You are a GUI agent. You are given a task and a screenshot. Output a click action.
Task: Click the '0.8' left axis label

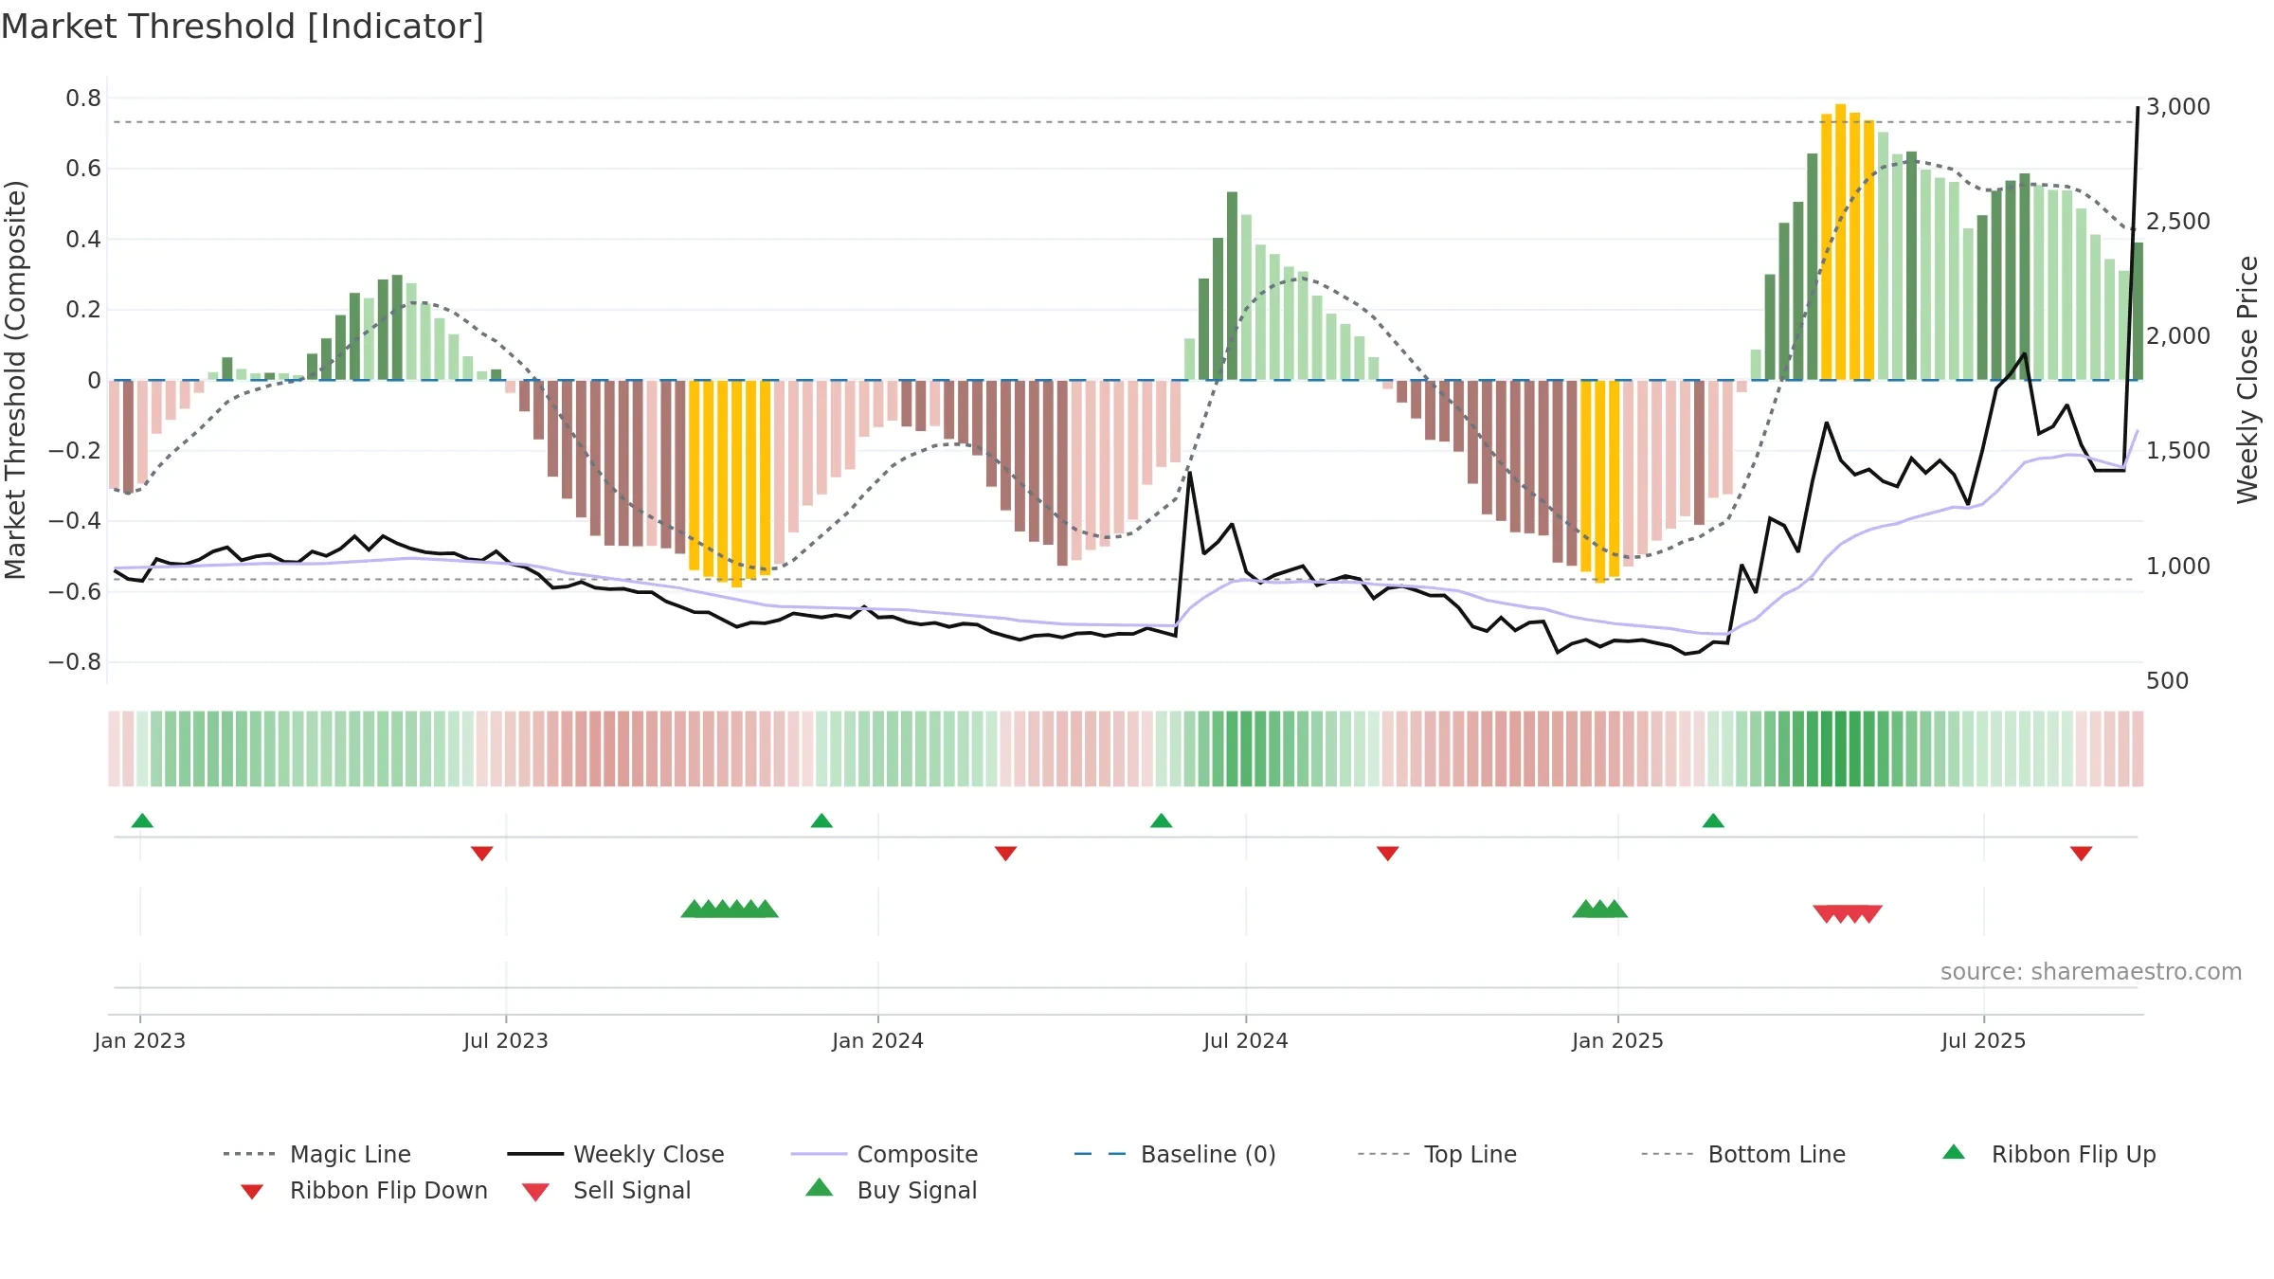click(x=83, y=99)
